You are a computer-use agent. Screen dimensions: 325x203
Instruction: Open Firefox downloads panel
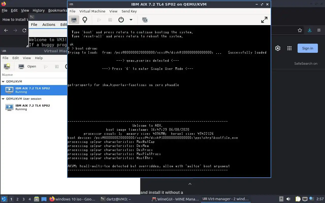310,30
